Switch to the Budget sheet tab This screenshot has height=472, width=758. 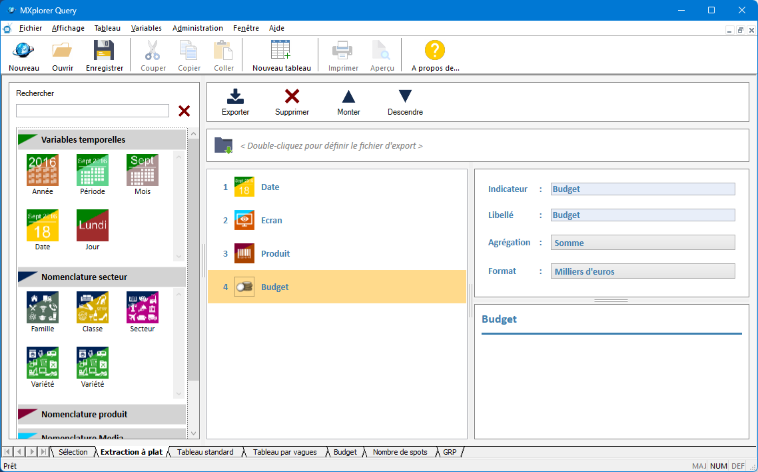345,452
